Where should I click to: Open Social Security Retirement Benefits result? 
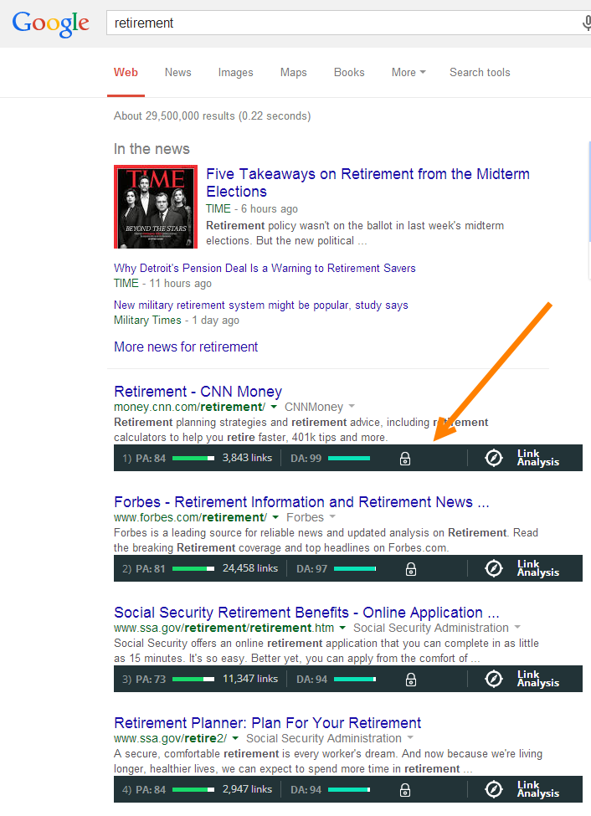[306, 612]
